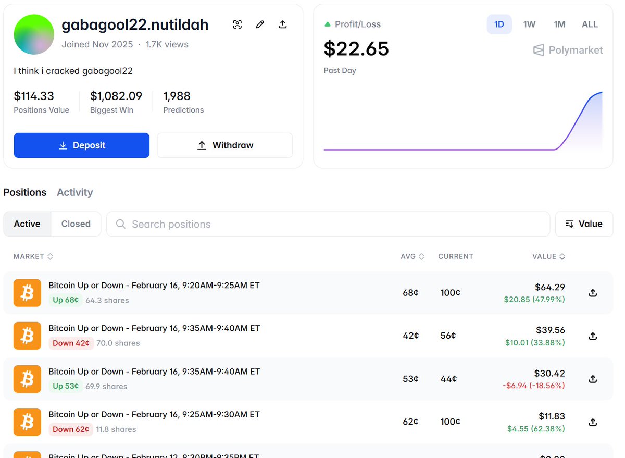
Task: Switch to the Activity tab
Action: click(74, 192)
